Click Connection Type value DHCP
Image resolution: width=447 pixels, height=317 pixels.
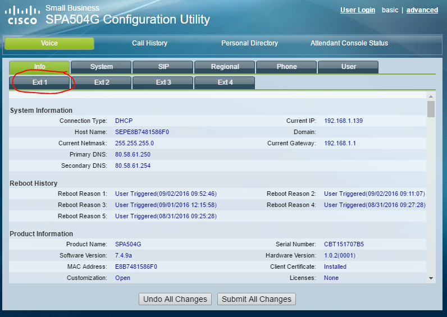pyautogui.click(x=124, y=121)
